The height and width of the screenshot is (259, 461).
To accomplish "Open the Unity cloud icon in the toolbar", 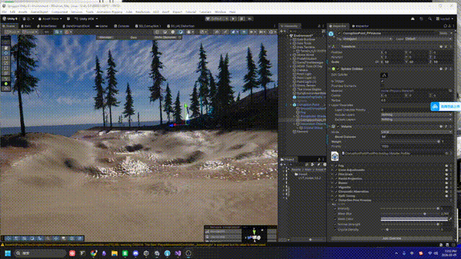I will click(413, 19).
